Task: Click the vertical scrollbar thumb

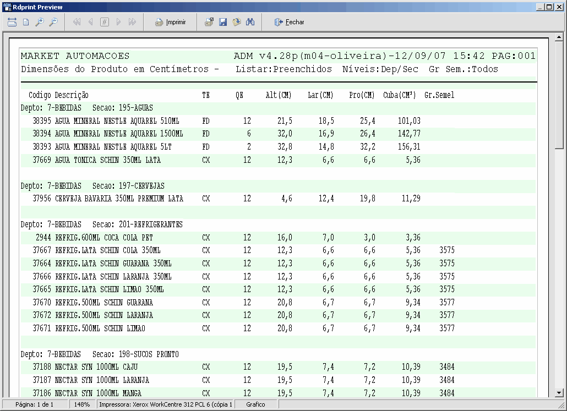Action: [x=559, y=95]
